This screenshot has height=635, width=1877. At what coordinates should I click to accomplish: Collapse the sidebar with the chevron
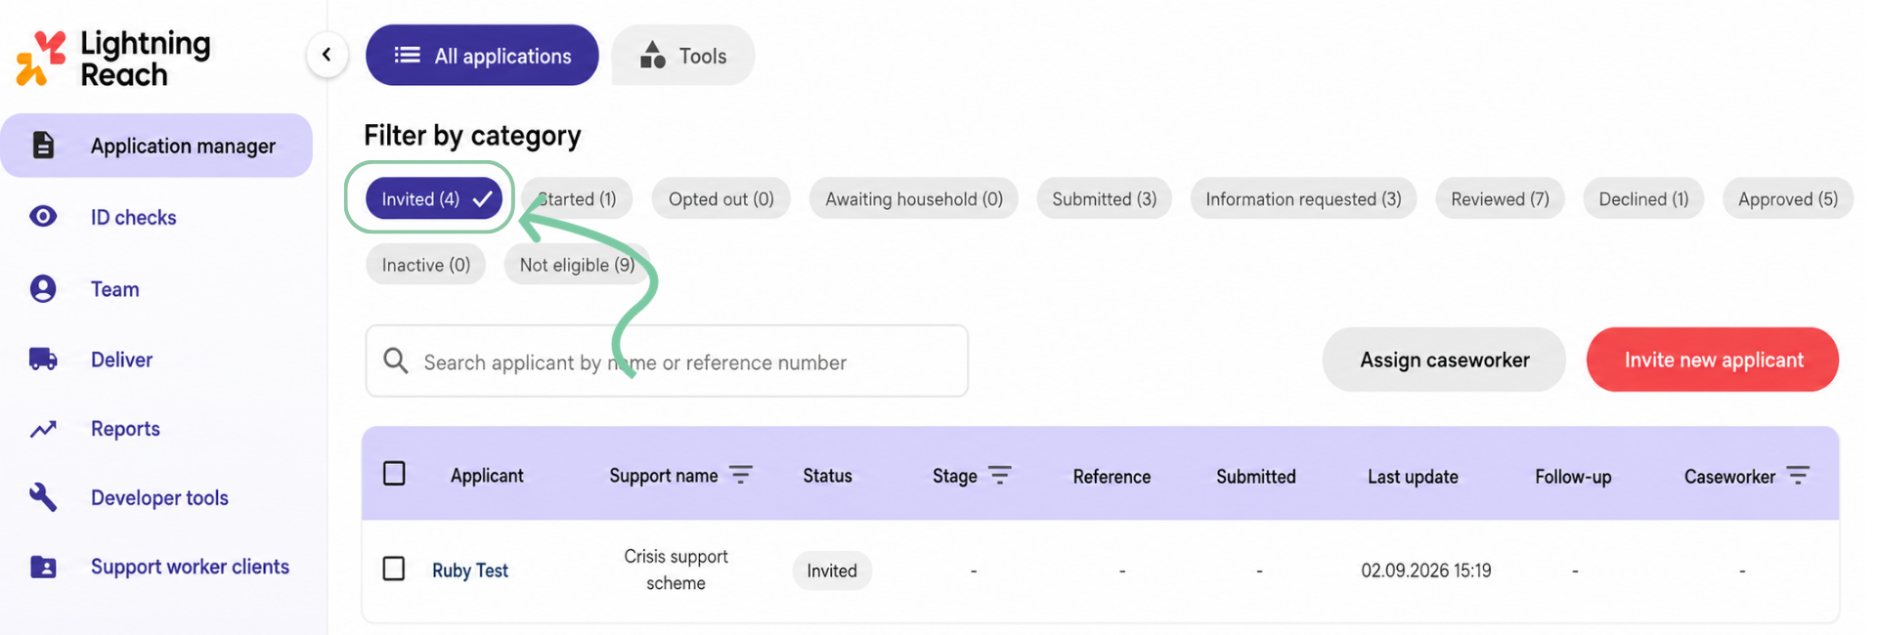point(327,55)
